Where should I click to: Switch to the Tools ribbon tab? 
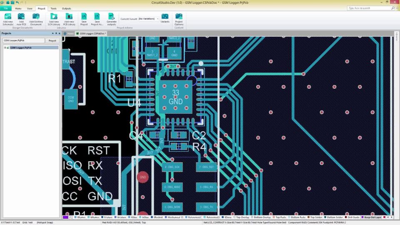coord(53,8)
